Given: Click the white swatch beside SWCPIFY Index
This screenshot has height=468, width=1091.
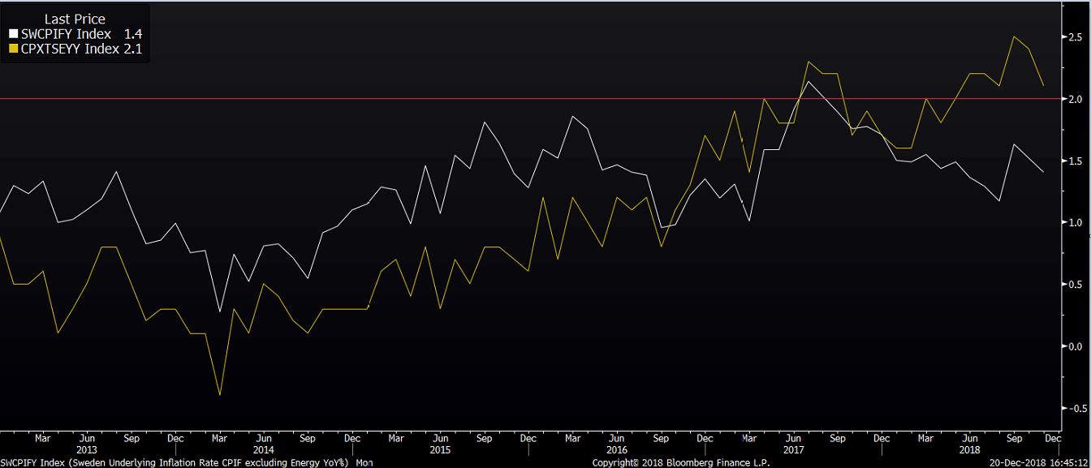Looking at the screenshot, I should [13, 34].
